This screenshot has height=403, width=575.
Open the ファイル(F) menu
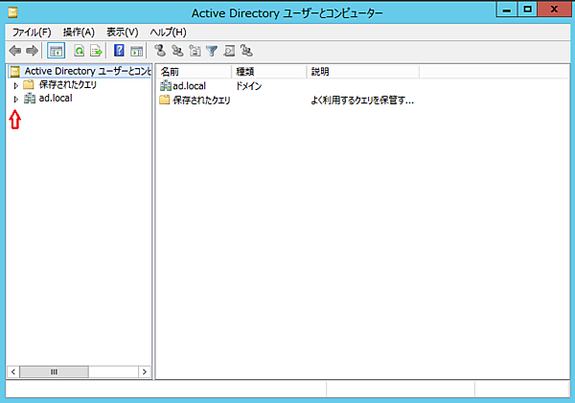(x=32, y=33)
